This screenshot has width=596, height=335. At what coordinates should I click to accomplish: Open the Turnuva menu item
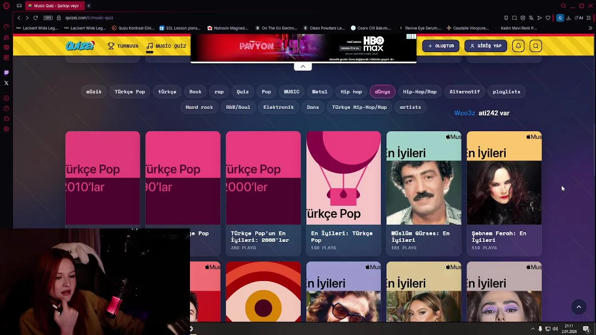coord(123,46)
